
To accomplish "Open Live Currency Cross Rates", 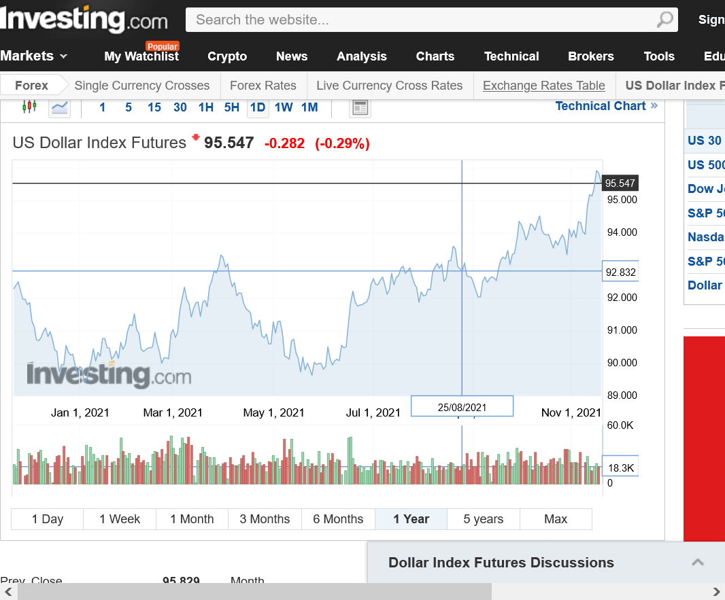I will click(x=389, y=86).
